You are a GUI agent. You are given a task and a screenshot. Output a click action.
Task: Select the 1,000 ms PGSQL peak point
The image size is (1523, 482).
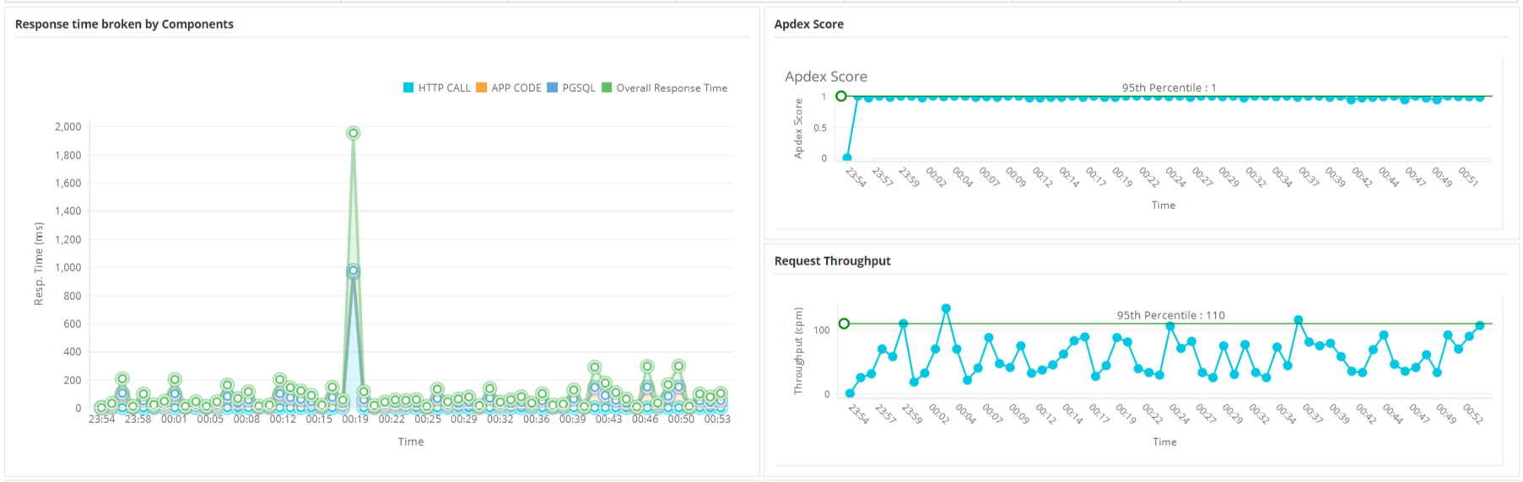354,270
